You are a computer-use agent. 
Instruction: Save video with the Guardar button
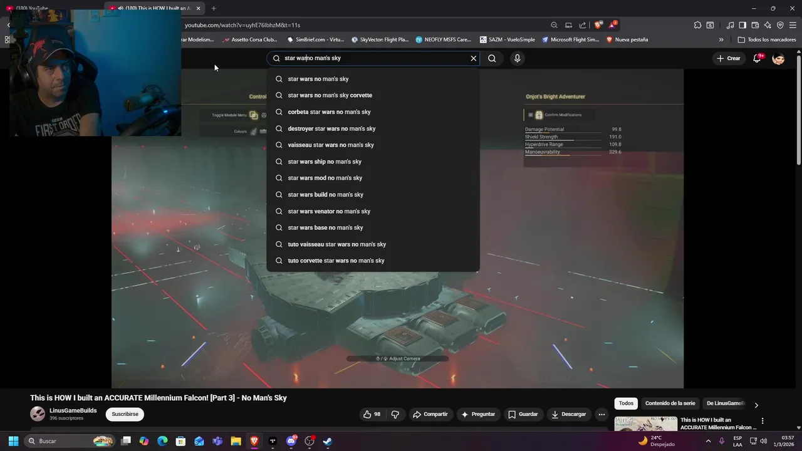(523, 414)
